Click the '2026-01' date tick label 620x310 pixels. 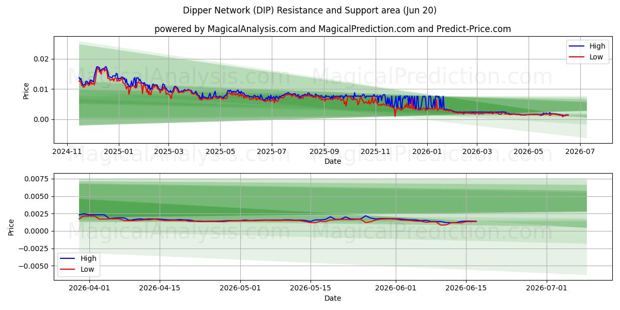427,152
